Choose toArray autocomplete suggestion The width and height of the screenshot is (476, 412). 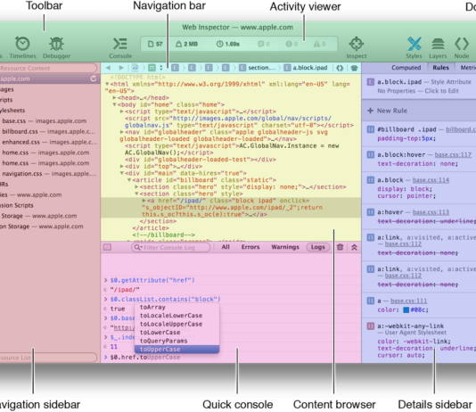pos(177,308)
